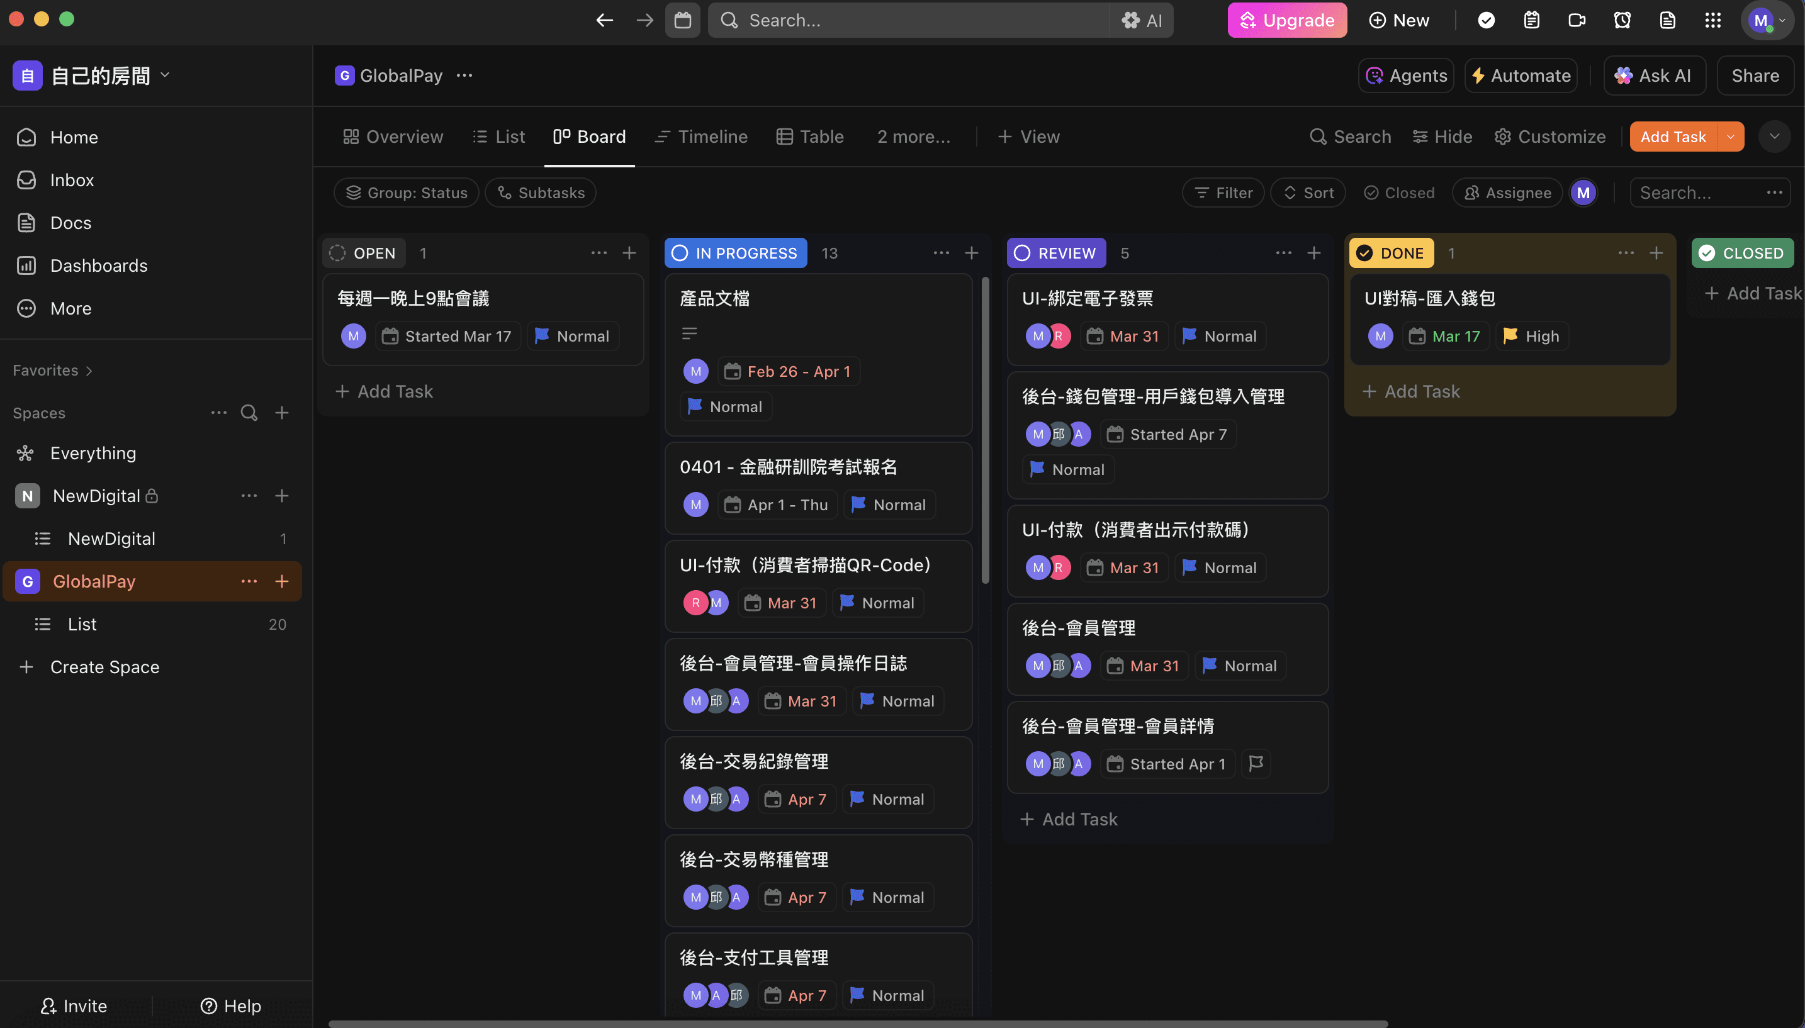Image resolution: width=1805 pixels, height=1028 pixels.
Task: Open the Group: Status dropdown
Action: point(406,193)
